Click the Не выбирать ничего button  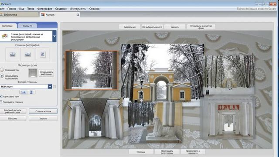pyautogui.click(x=152, y=27)
